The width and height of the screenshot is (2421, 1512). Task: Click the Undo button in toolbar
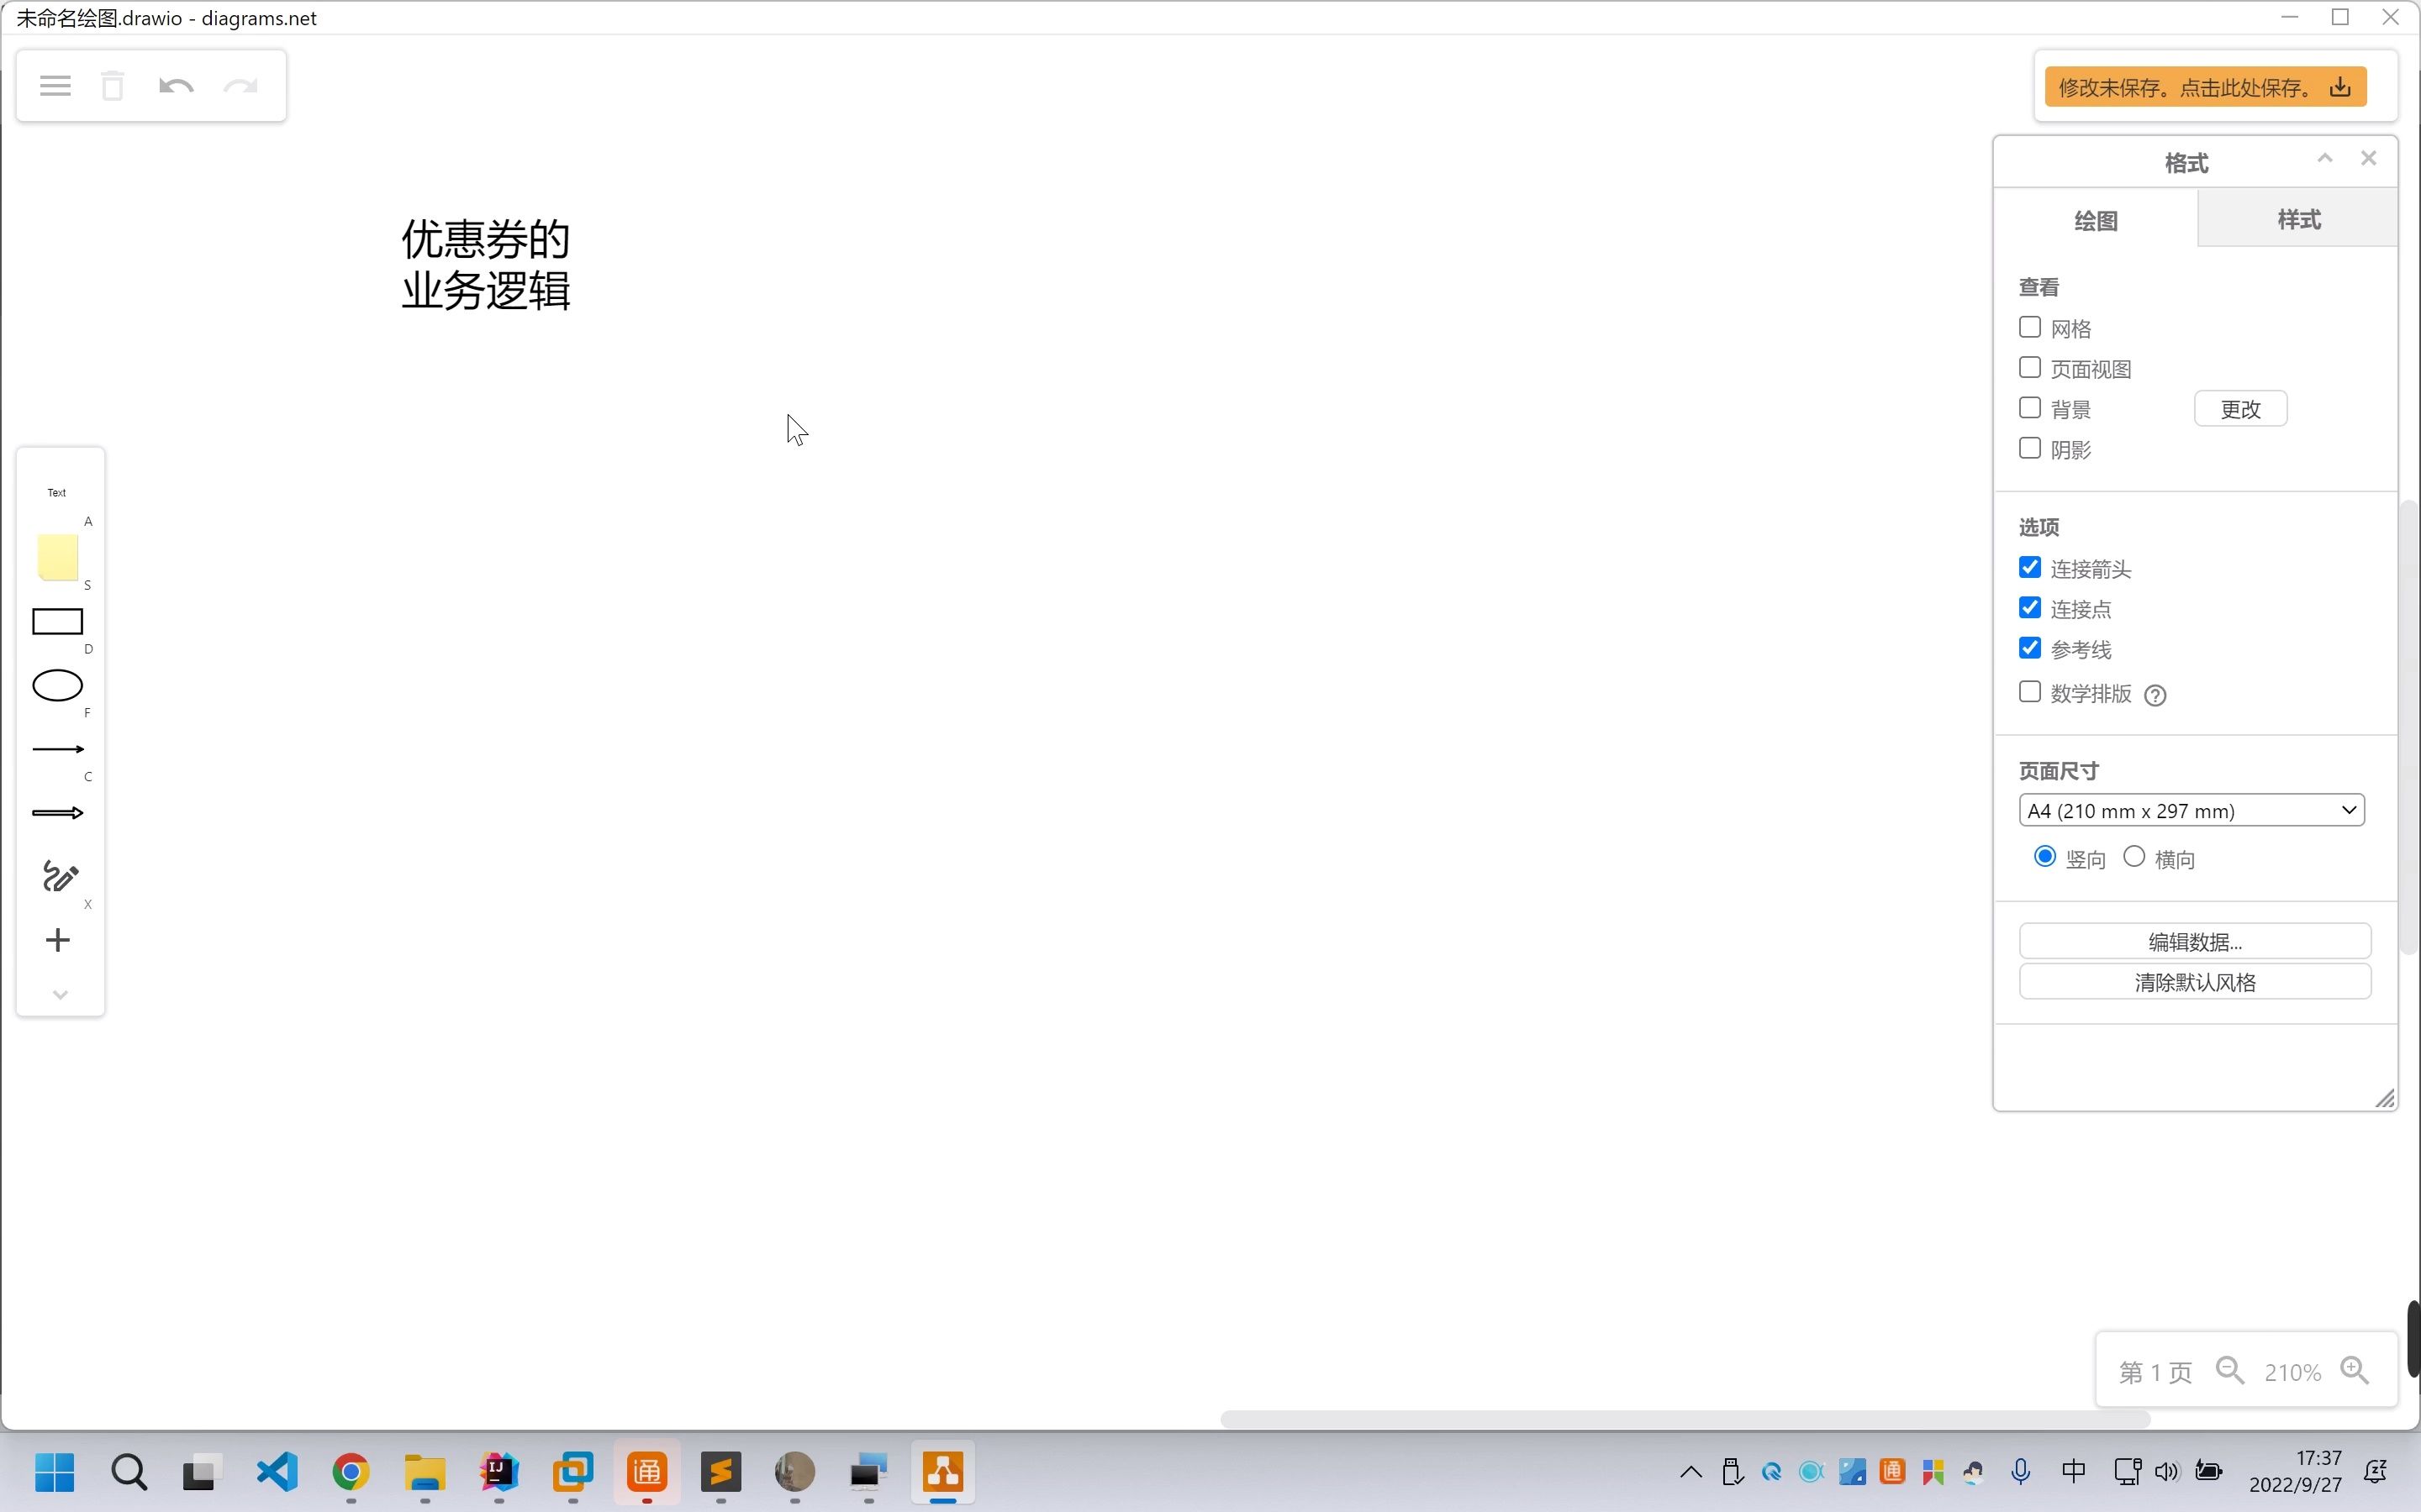point(174,87)
